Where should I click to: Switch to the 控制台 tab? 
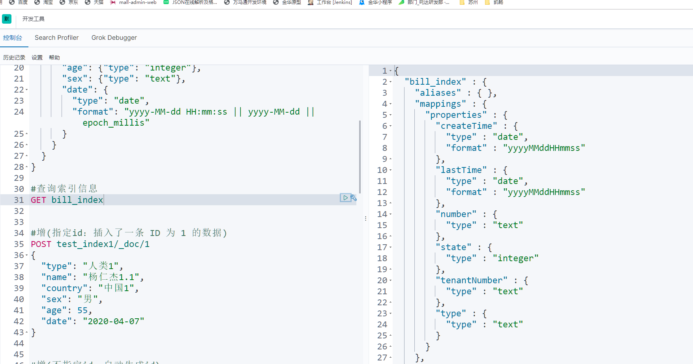(13, 38)
